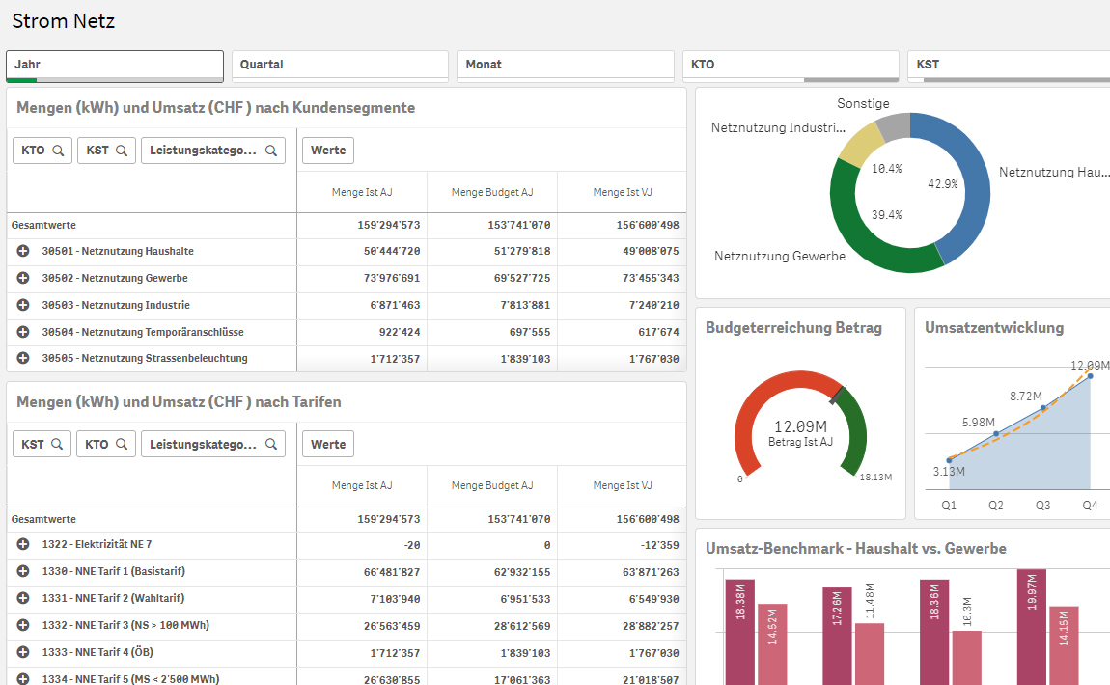
Task: Click the Umsatzentwicklung chart title
Action: [x=994, y=328]
